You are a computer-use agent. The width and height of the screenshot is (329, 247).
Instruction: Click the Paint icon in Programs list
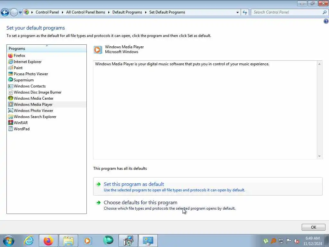11,68
